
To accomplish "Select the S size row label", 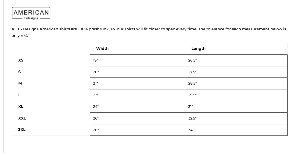I will click(20, 72).
